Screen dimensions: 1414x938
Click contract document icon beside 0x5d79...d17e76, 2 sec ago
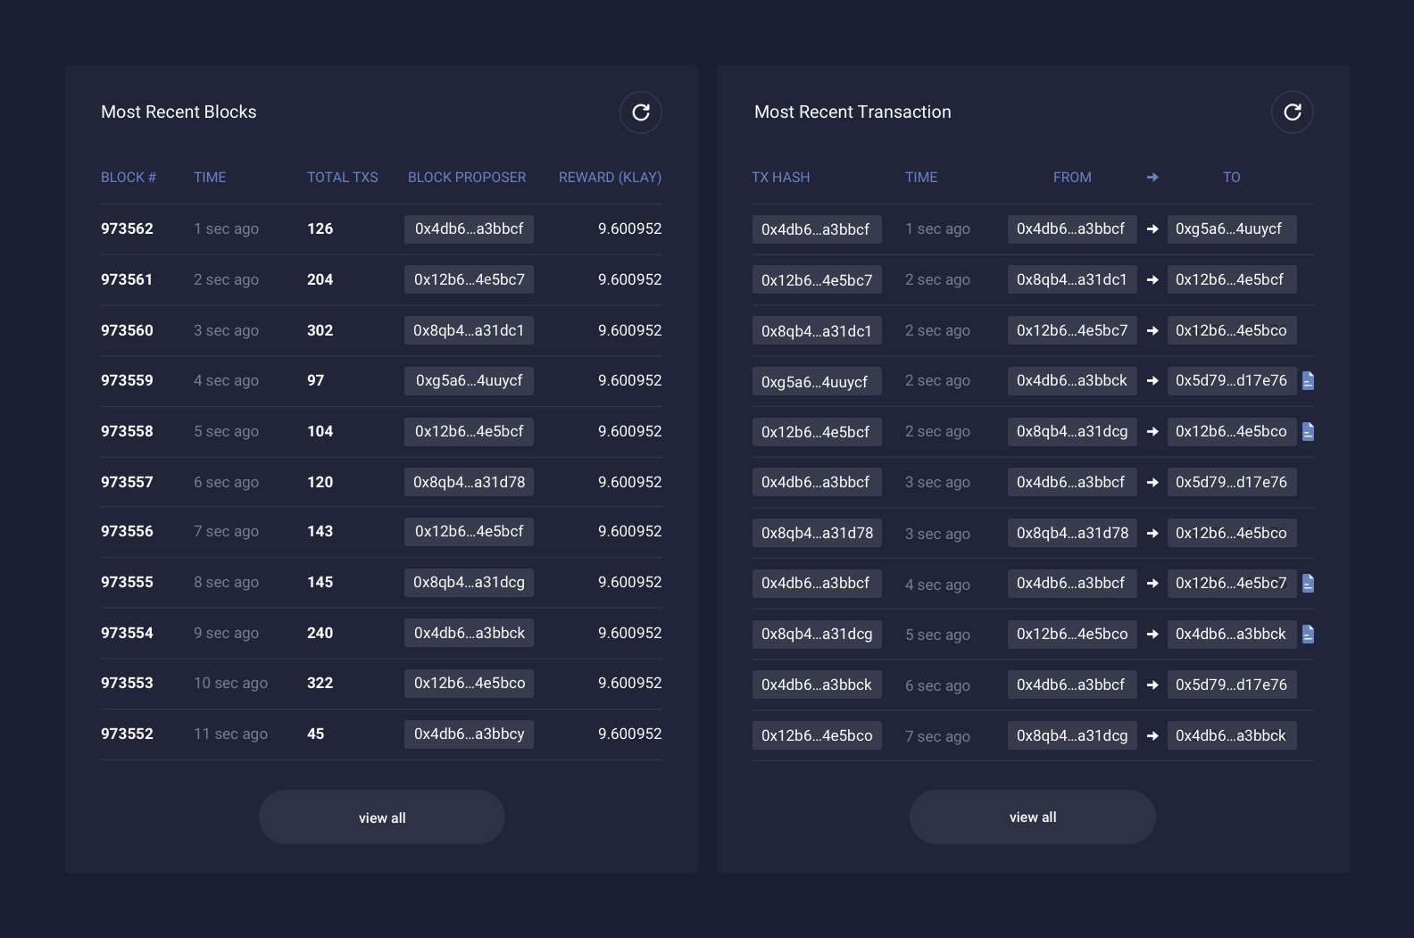point(1308,381)
